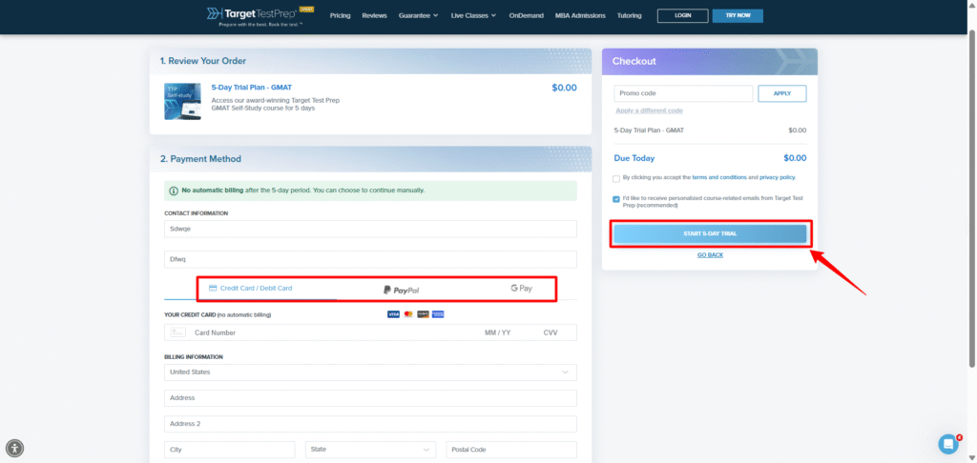Click the Mastercard logo
977x463 pixels.
tap(408, 315)
